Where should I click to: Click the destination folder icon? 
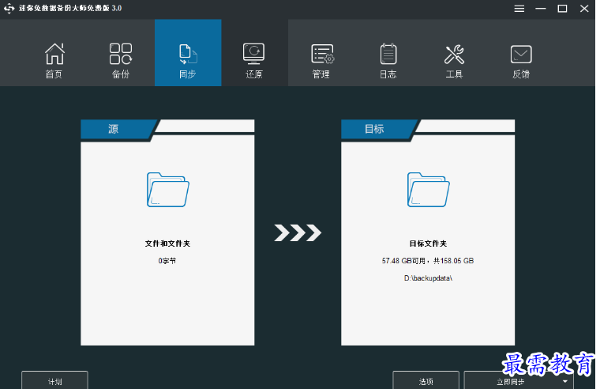428,190
